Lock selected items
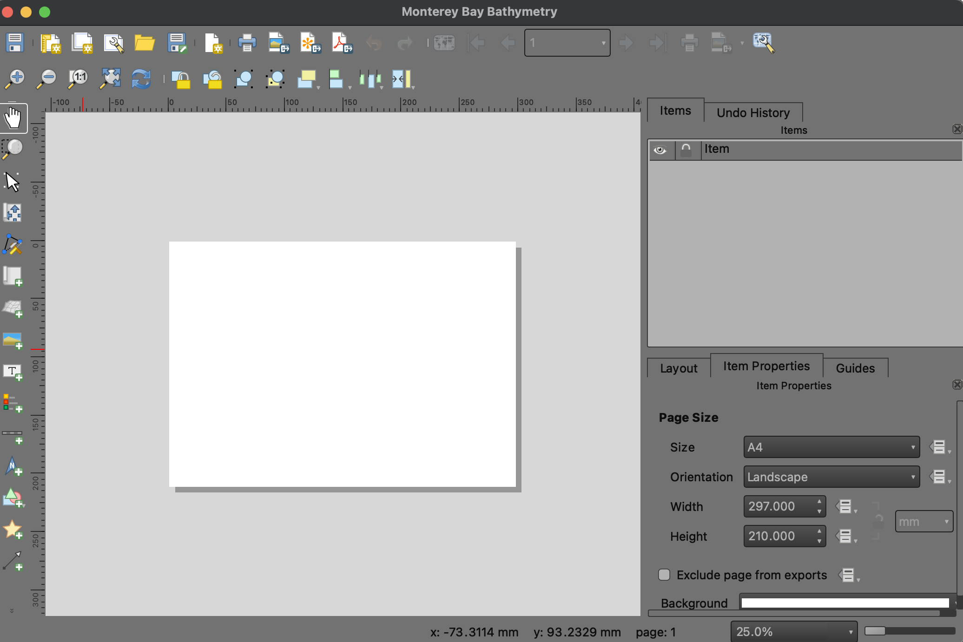Screen dimensions: 963x642 [181, 79]
